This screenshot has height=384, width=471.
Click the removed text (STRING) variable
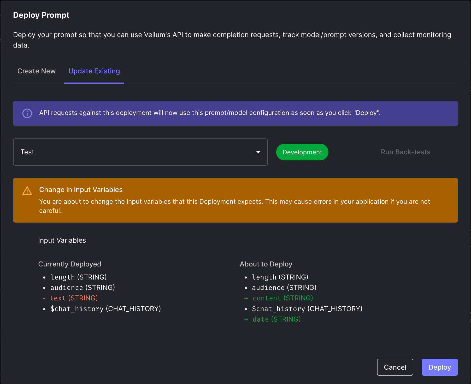pyautogui.click(x=74, y=298)
